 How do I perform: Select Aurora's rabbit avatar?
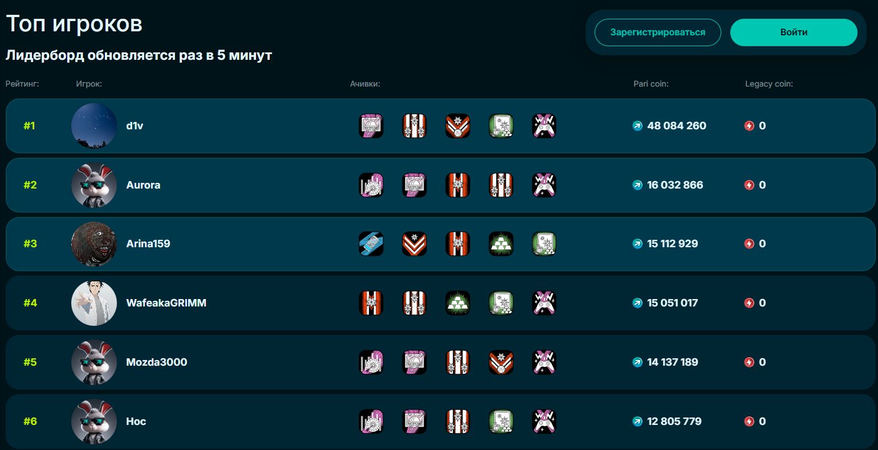[x=94, y=185]
